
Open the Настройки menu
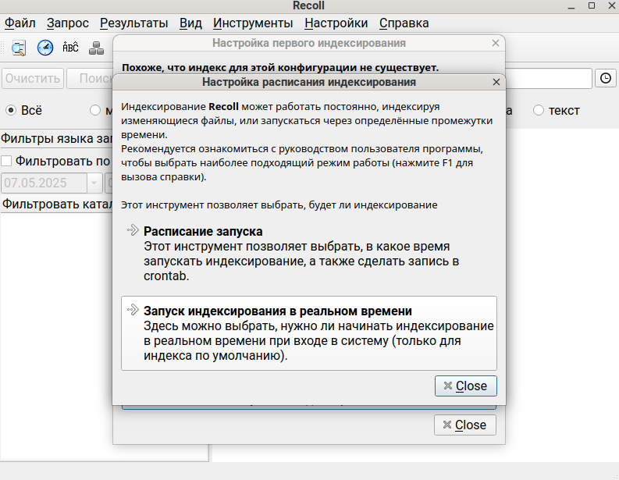click(x=336, y=23)
